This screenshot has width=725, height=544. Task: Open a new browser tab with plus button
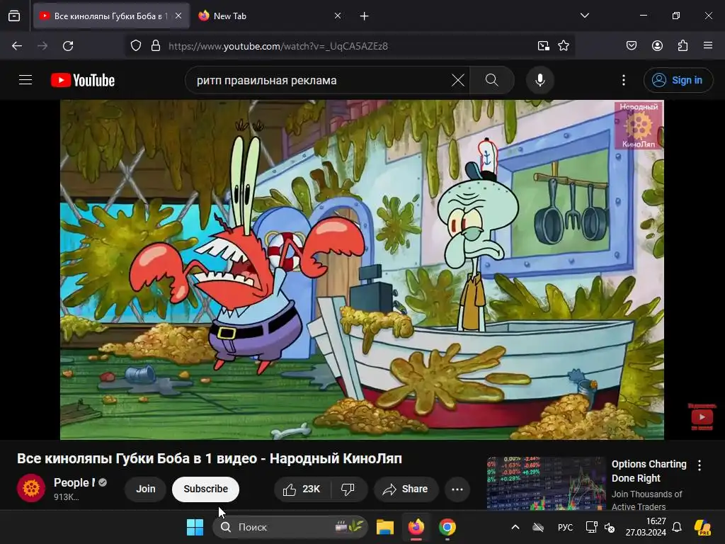click(365, 16)
